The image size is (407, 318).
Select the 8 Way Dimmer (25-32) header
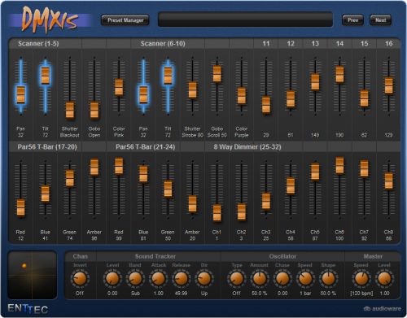pos(247,147)
